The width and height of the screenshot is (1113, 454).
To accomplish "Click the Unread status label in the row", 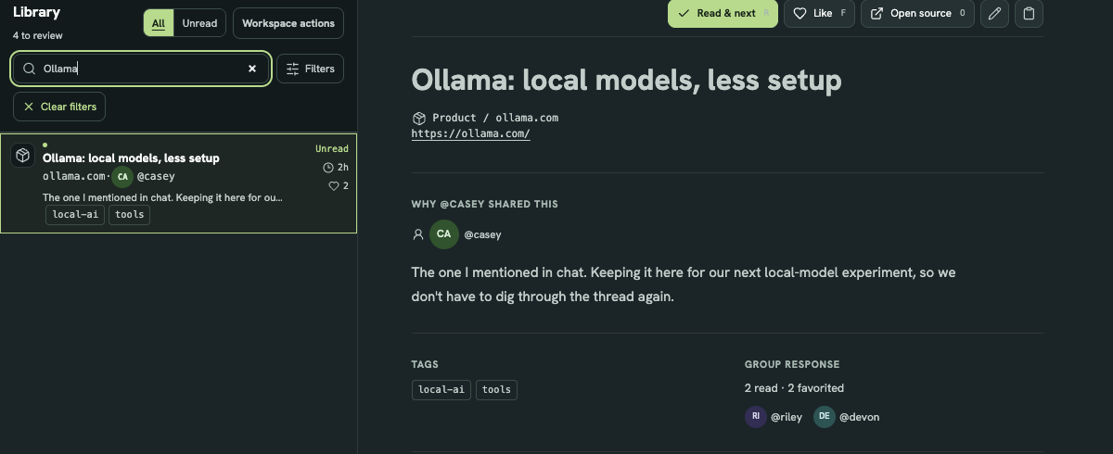I will pyautogui.click(x=332, y=148).
